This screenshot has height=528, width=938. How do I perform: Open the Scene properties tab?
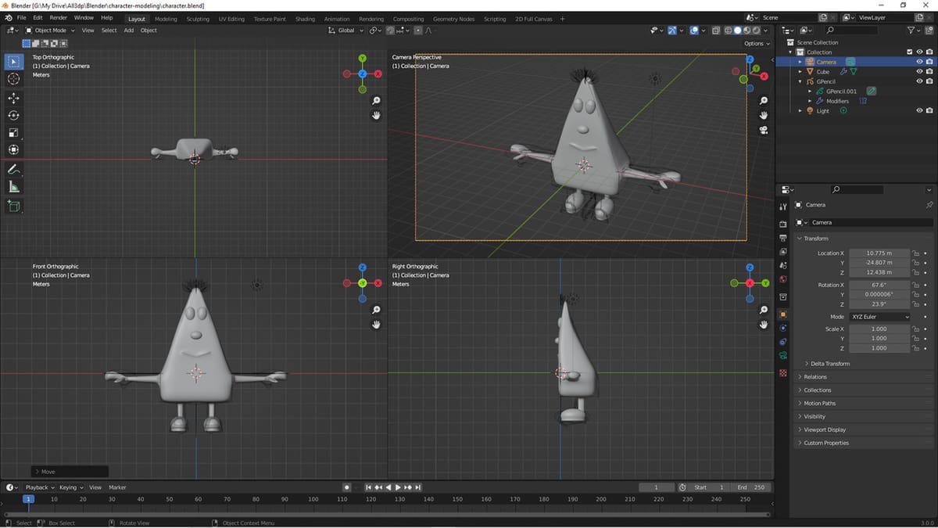[783, 266]
